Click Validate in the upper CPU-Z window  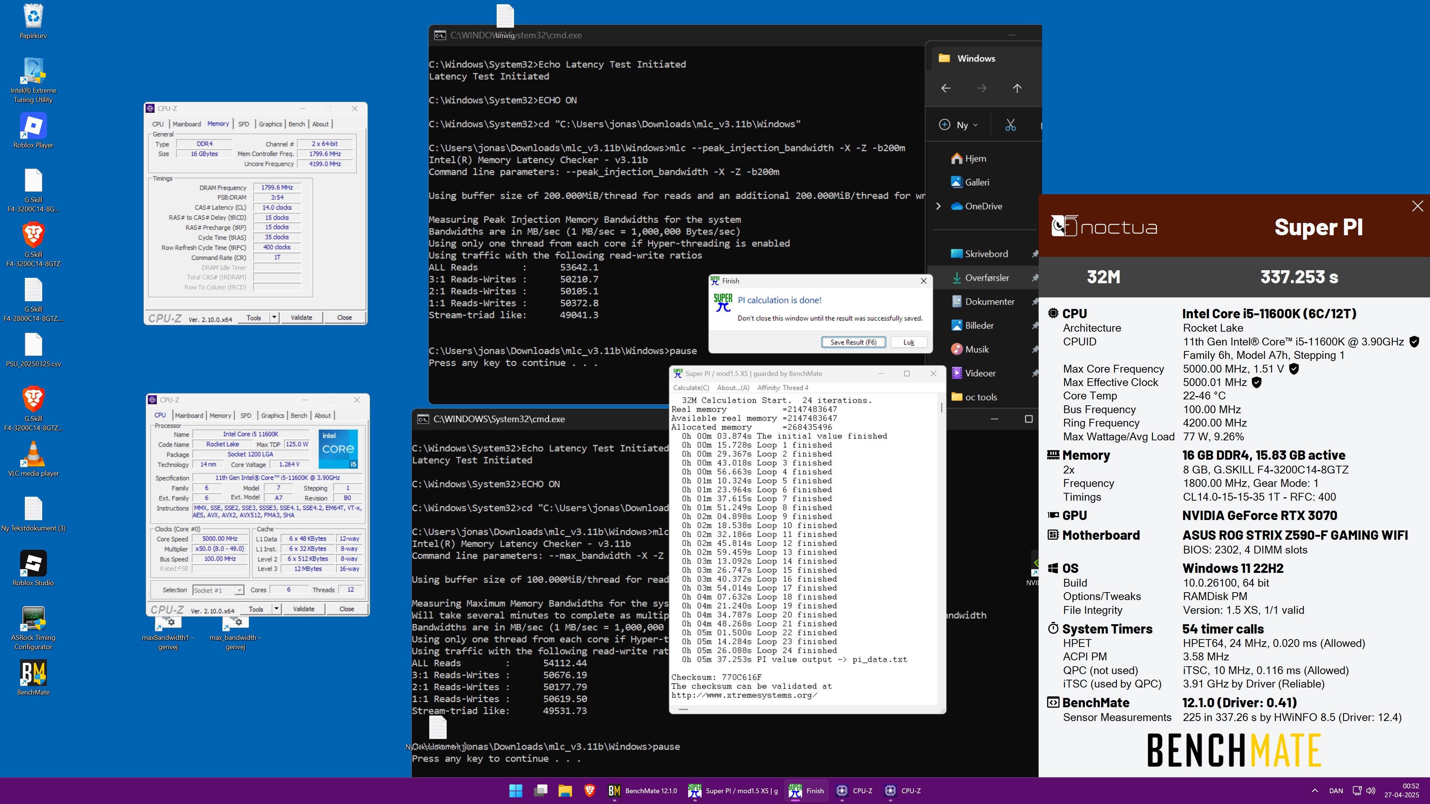[301, 318]
